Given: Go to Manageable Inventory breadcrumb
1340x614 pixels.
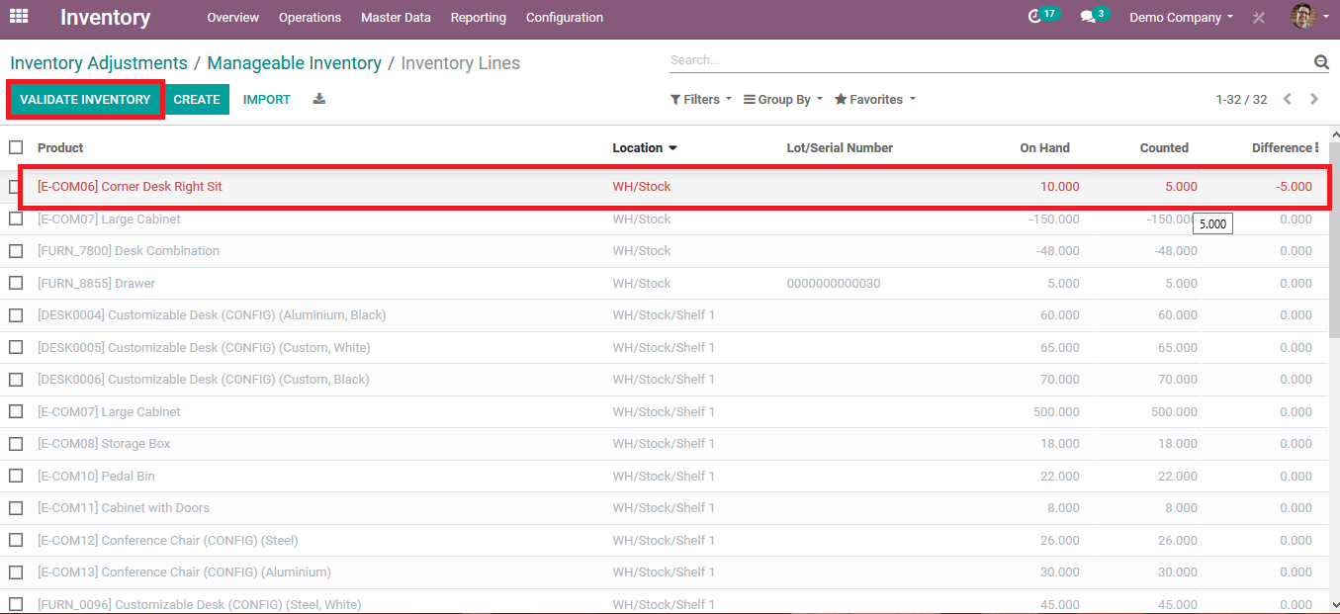Looking at the screenshot, I should coord(294,63).
